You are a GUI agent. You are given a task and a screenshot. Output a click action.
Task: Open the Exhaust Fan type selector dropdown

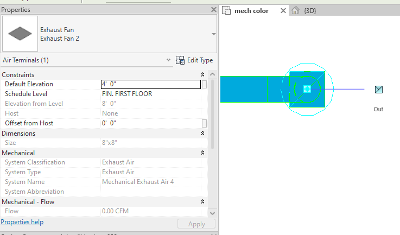point(213,34)
